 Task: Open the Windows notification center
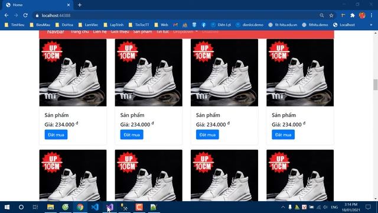(368, 207)
